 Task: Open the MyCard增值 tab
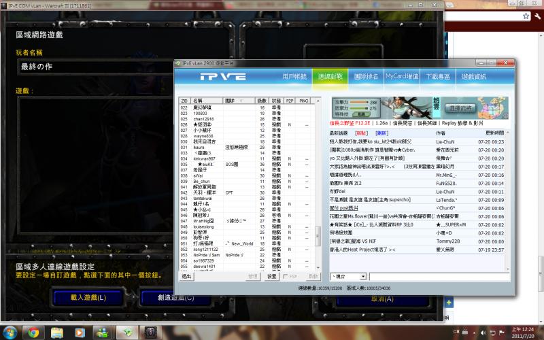(401, 77)
